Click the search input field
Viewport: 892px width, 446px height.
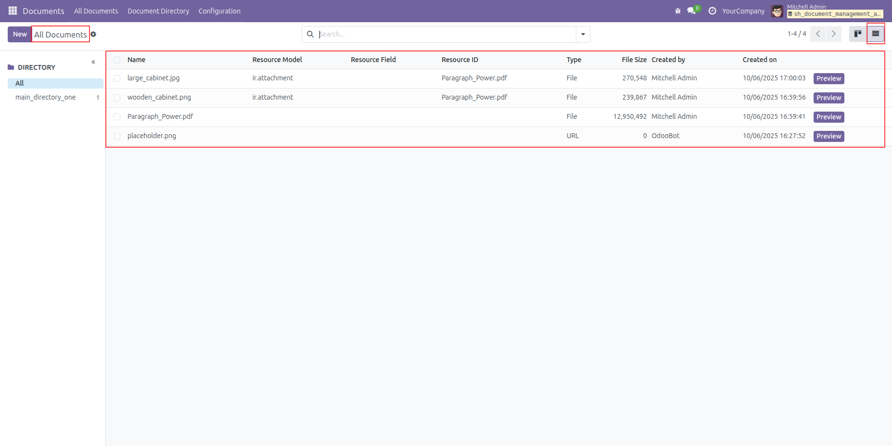tap(445, 34)
